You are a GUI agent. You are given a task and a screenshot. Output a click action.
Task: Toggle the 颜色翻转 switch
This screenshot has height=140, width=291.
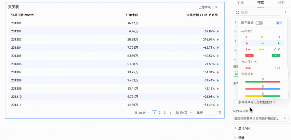pos(259,23)
